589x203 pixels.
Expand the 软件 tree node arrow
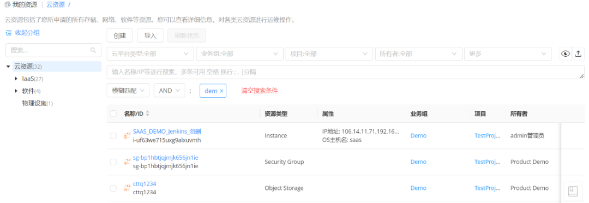click(16, 91)
